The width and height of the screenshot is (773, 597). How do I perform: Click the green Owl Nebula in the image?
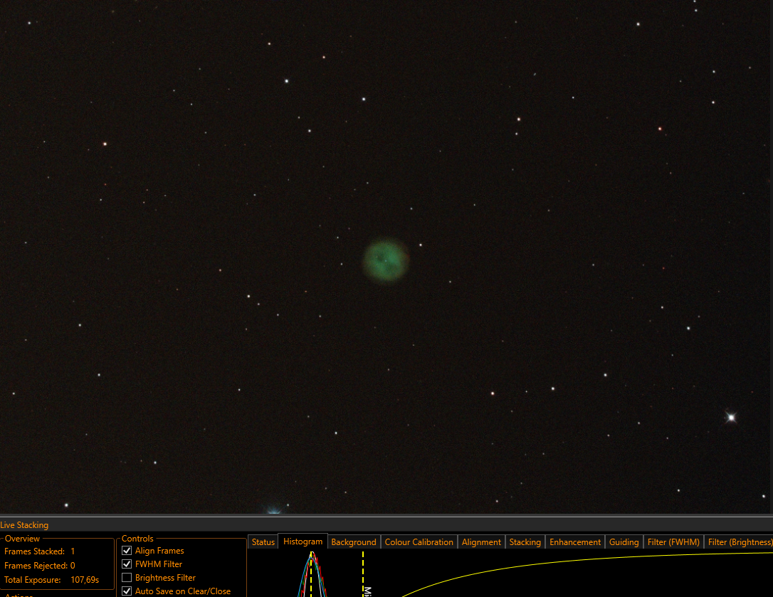(x=386, y=260)
